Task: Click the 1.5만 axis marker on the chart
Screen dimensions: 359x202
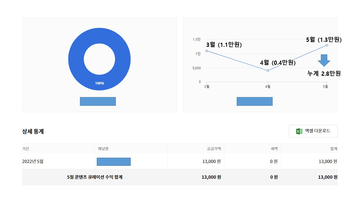Action: click(x=196, y=40)
